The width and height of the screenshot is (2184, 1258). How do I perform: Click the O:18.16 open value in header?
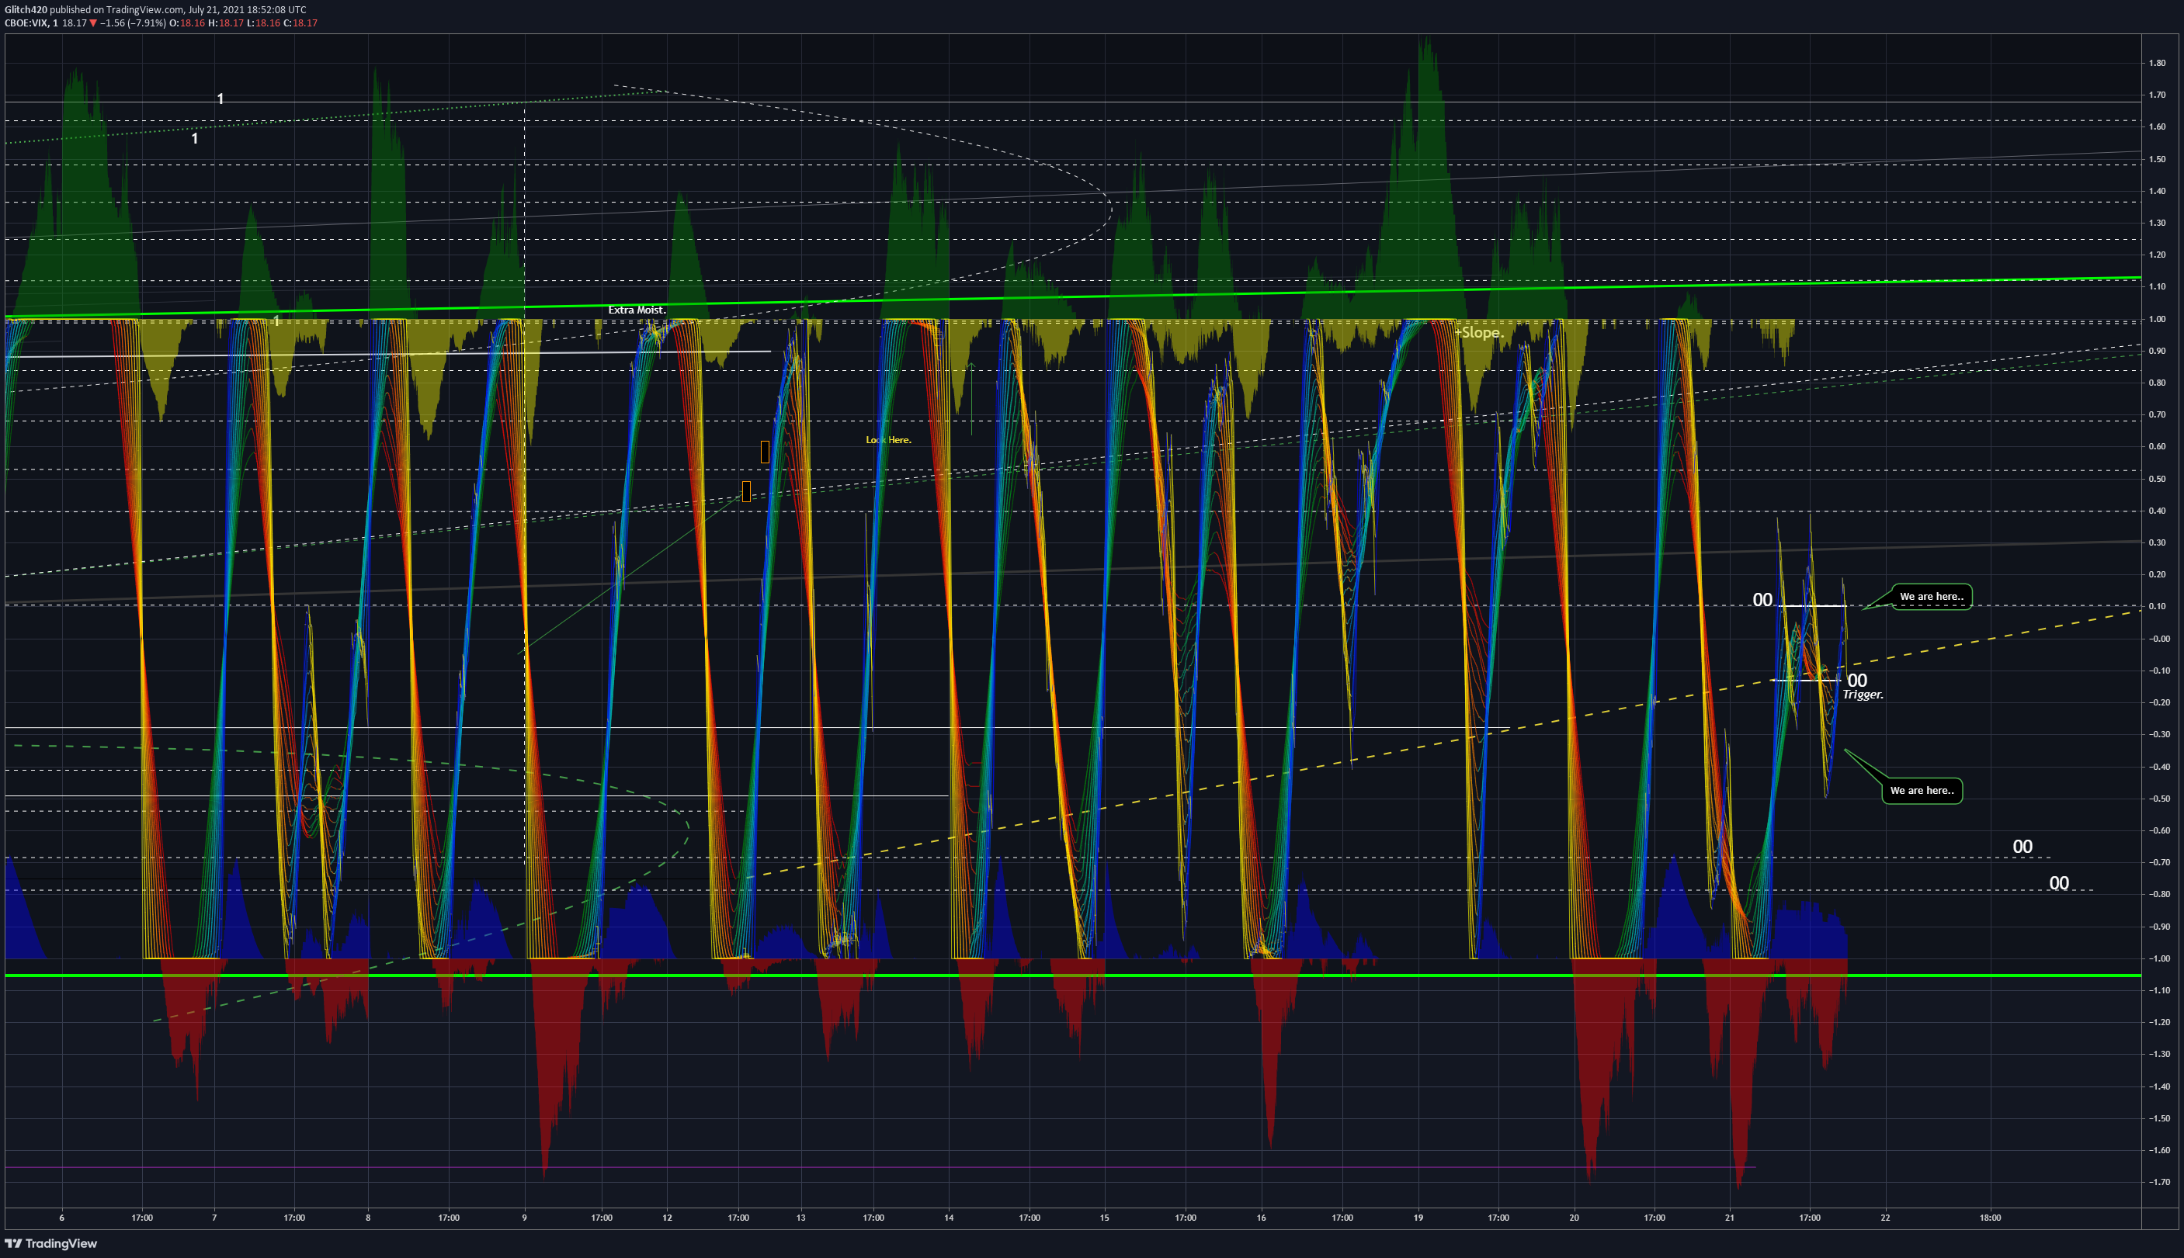click(x=188, y=23)
